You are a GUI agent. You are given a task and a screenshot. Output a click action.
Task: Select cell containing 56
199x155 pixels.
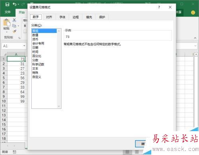[x=16, y=78]
